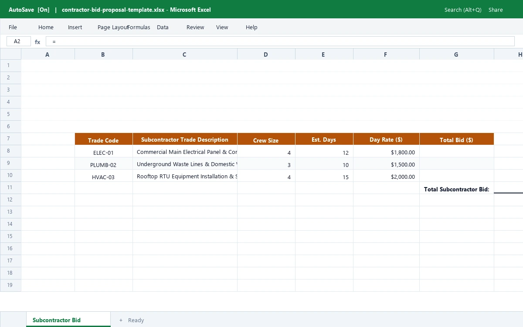This screenshot has height=327, width=523.
Task: Select column C header
Action: coord(185,54)
